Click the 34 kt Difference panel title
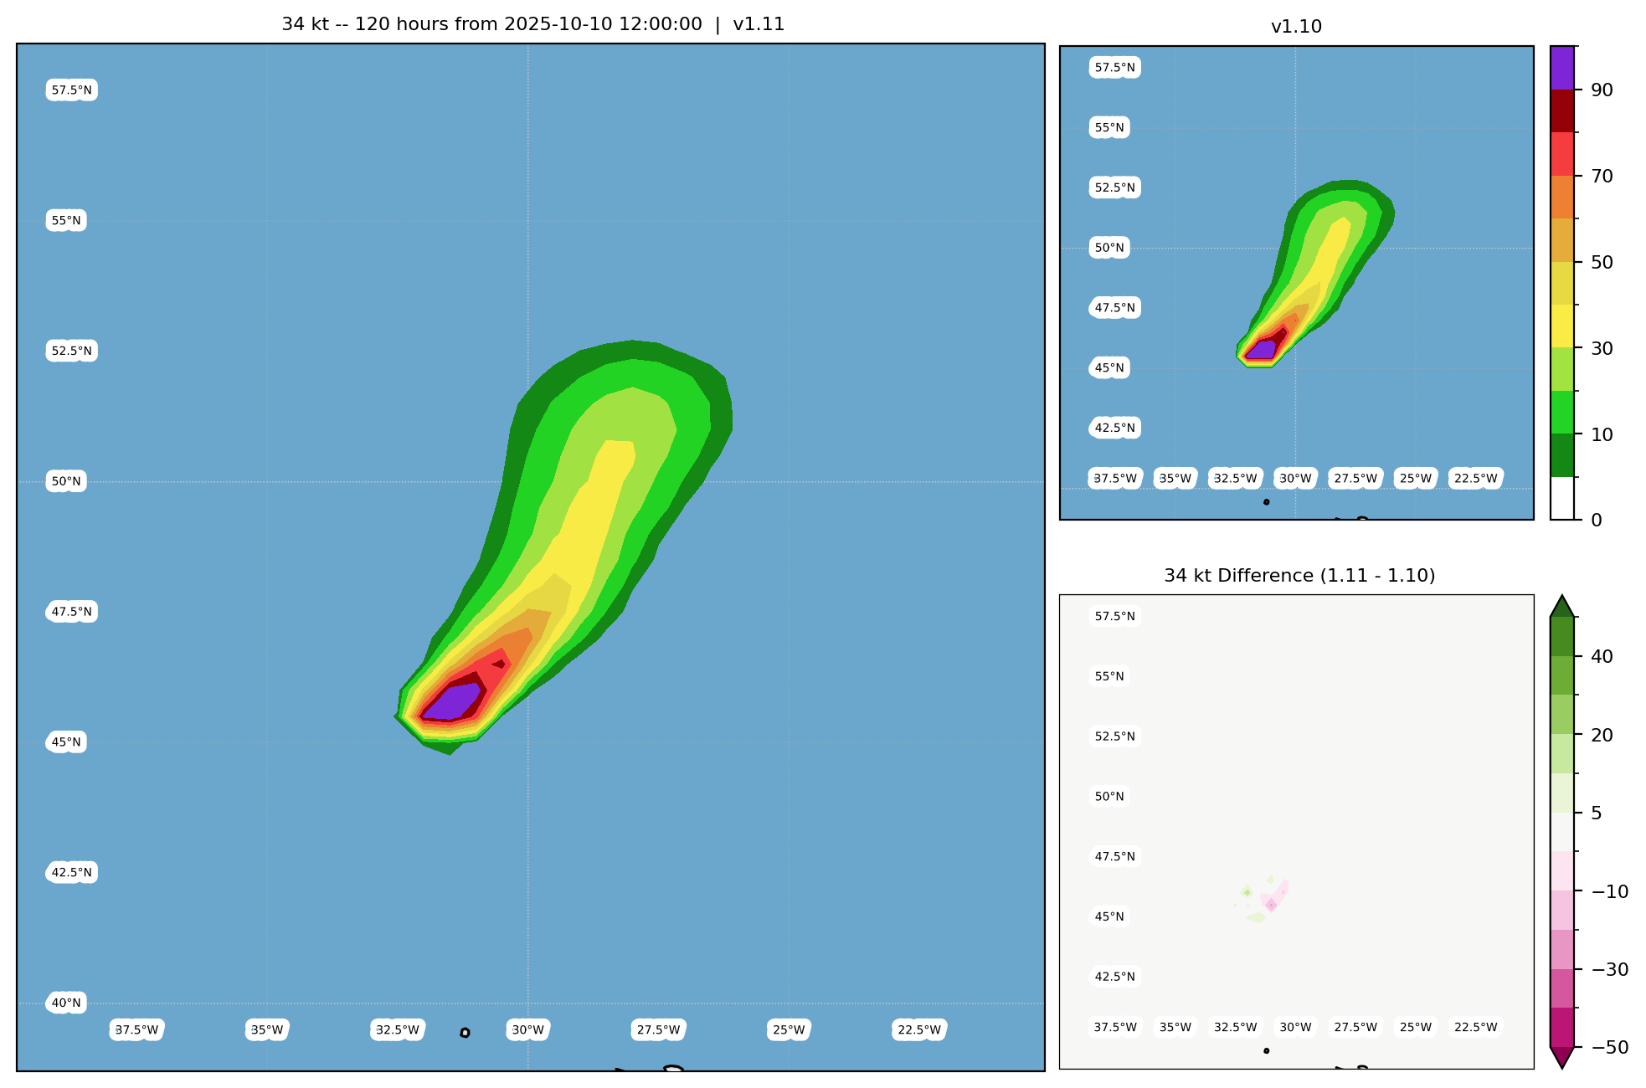The height and width of the screenshot is (1088, 1646). (1299, 576)
